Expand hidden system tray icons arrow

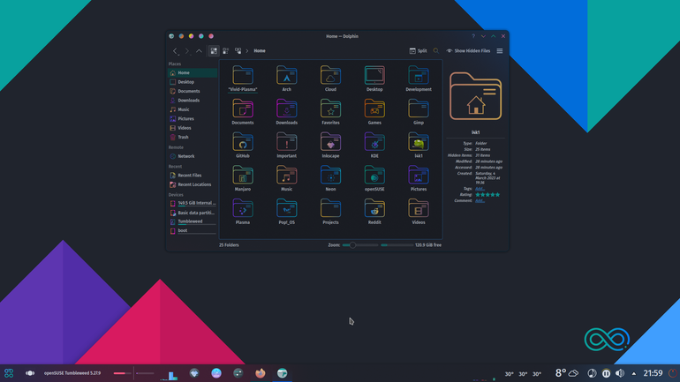coord(633,373)
